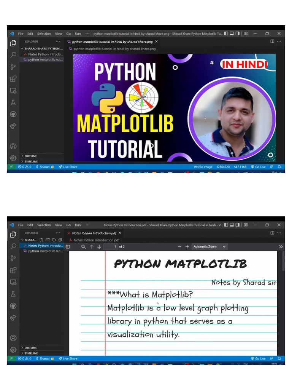
Task: Open Live Share activity icon in the image preview window
Action: (x=13, y=126)
